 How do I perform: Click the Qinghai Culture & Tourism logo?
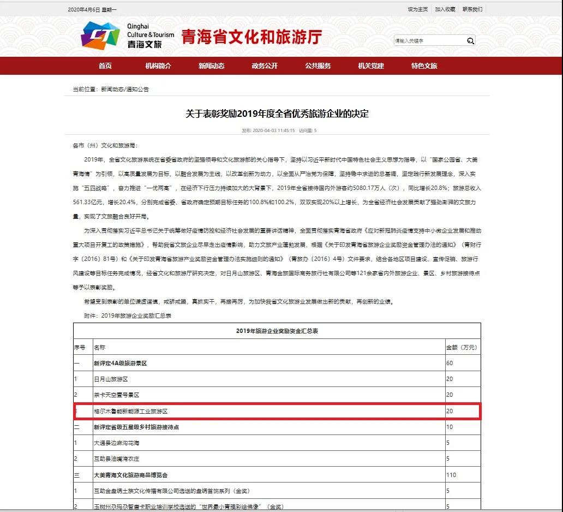click(x=128, y=36)
